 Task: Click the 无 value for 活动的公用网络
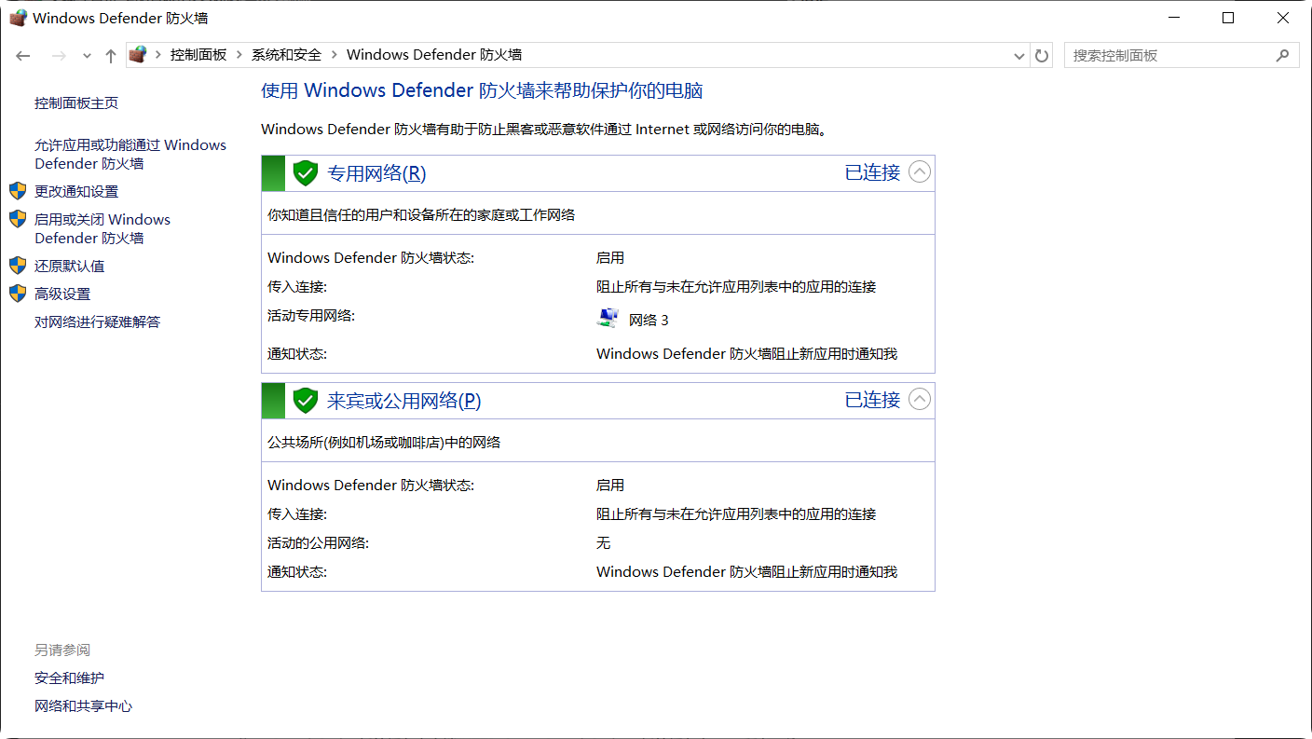point(604,543)
